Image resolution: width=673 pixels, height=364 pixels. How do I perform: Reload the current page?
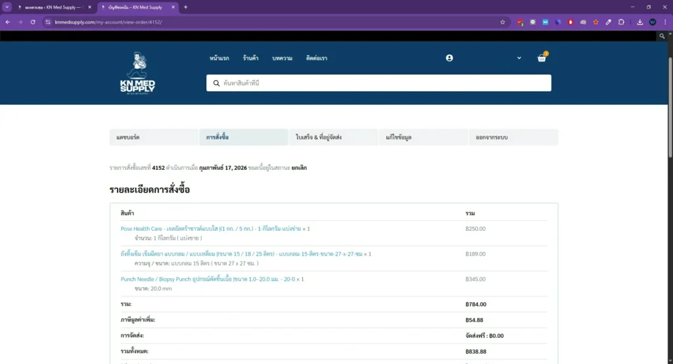pyautogui.click(x=33, y=22)
